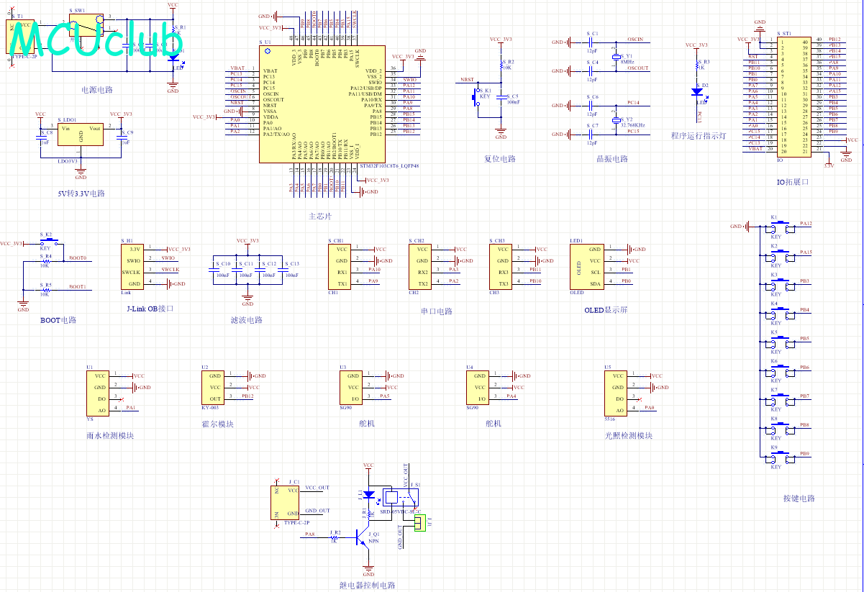The width and height of the screenshot is (864, 592).
Task: Select the S_CH1 serial port connector
Action: pos(340,266)
